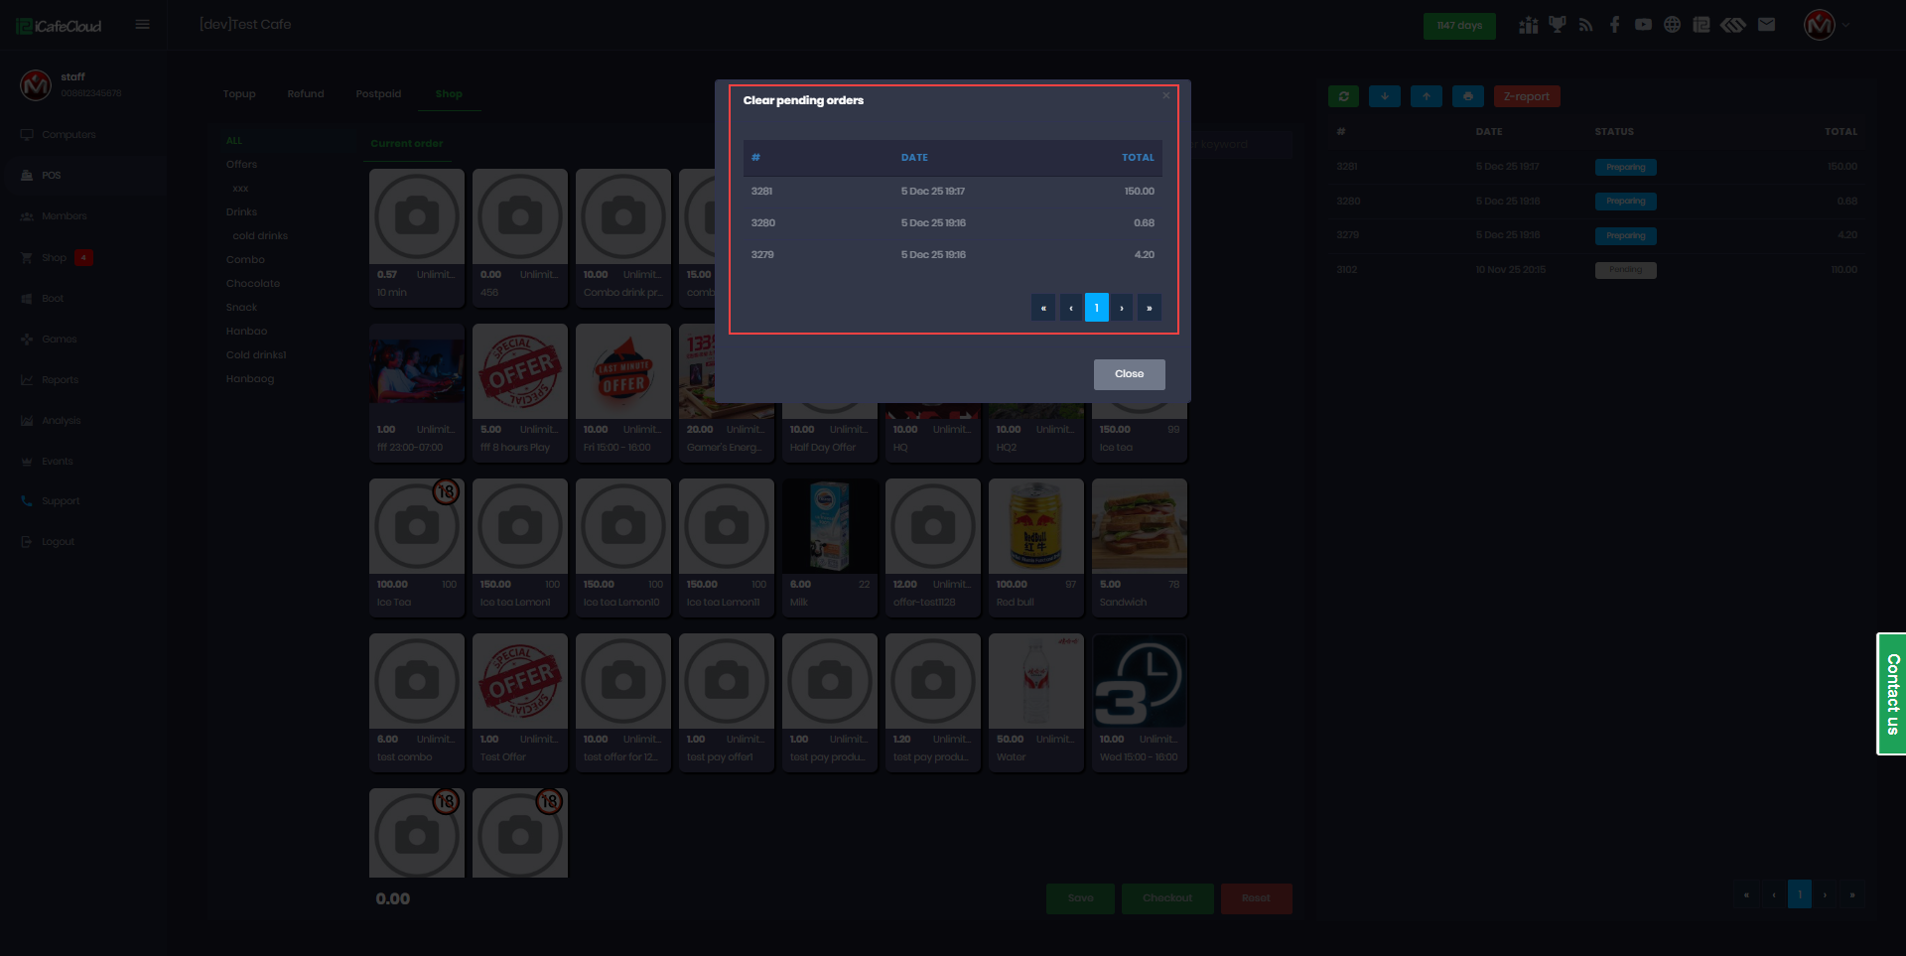Open the Facebook icon link
Screen dimensions: 1906x956
tap(1615, 25)
